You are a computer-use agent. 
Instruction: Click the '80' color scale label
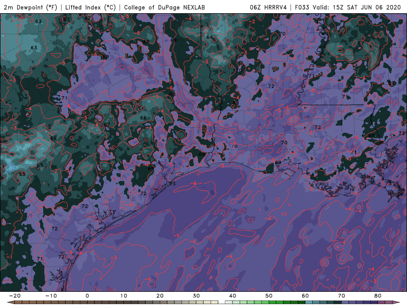[378, 296]
